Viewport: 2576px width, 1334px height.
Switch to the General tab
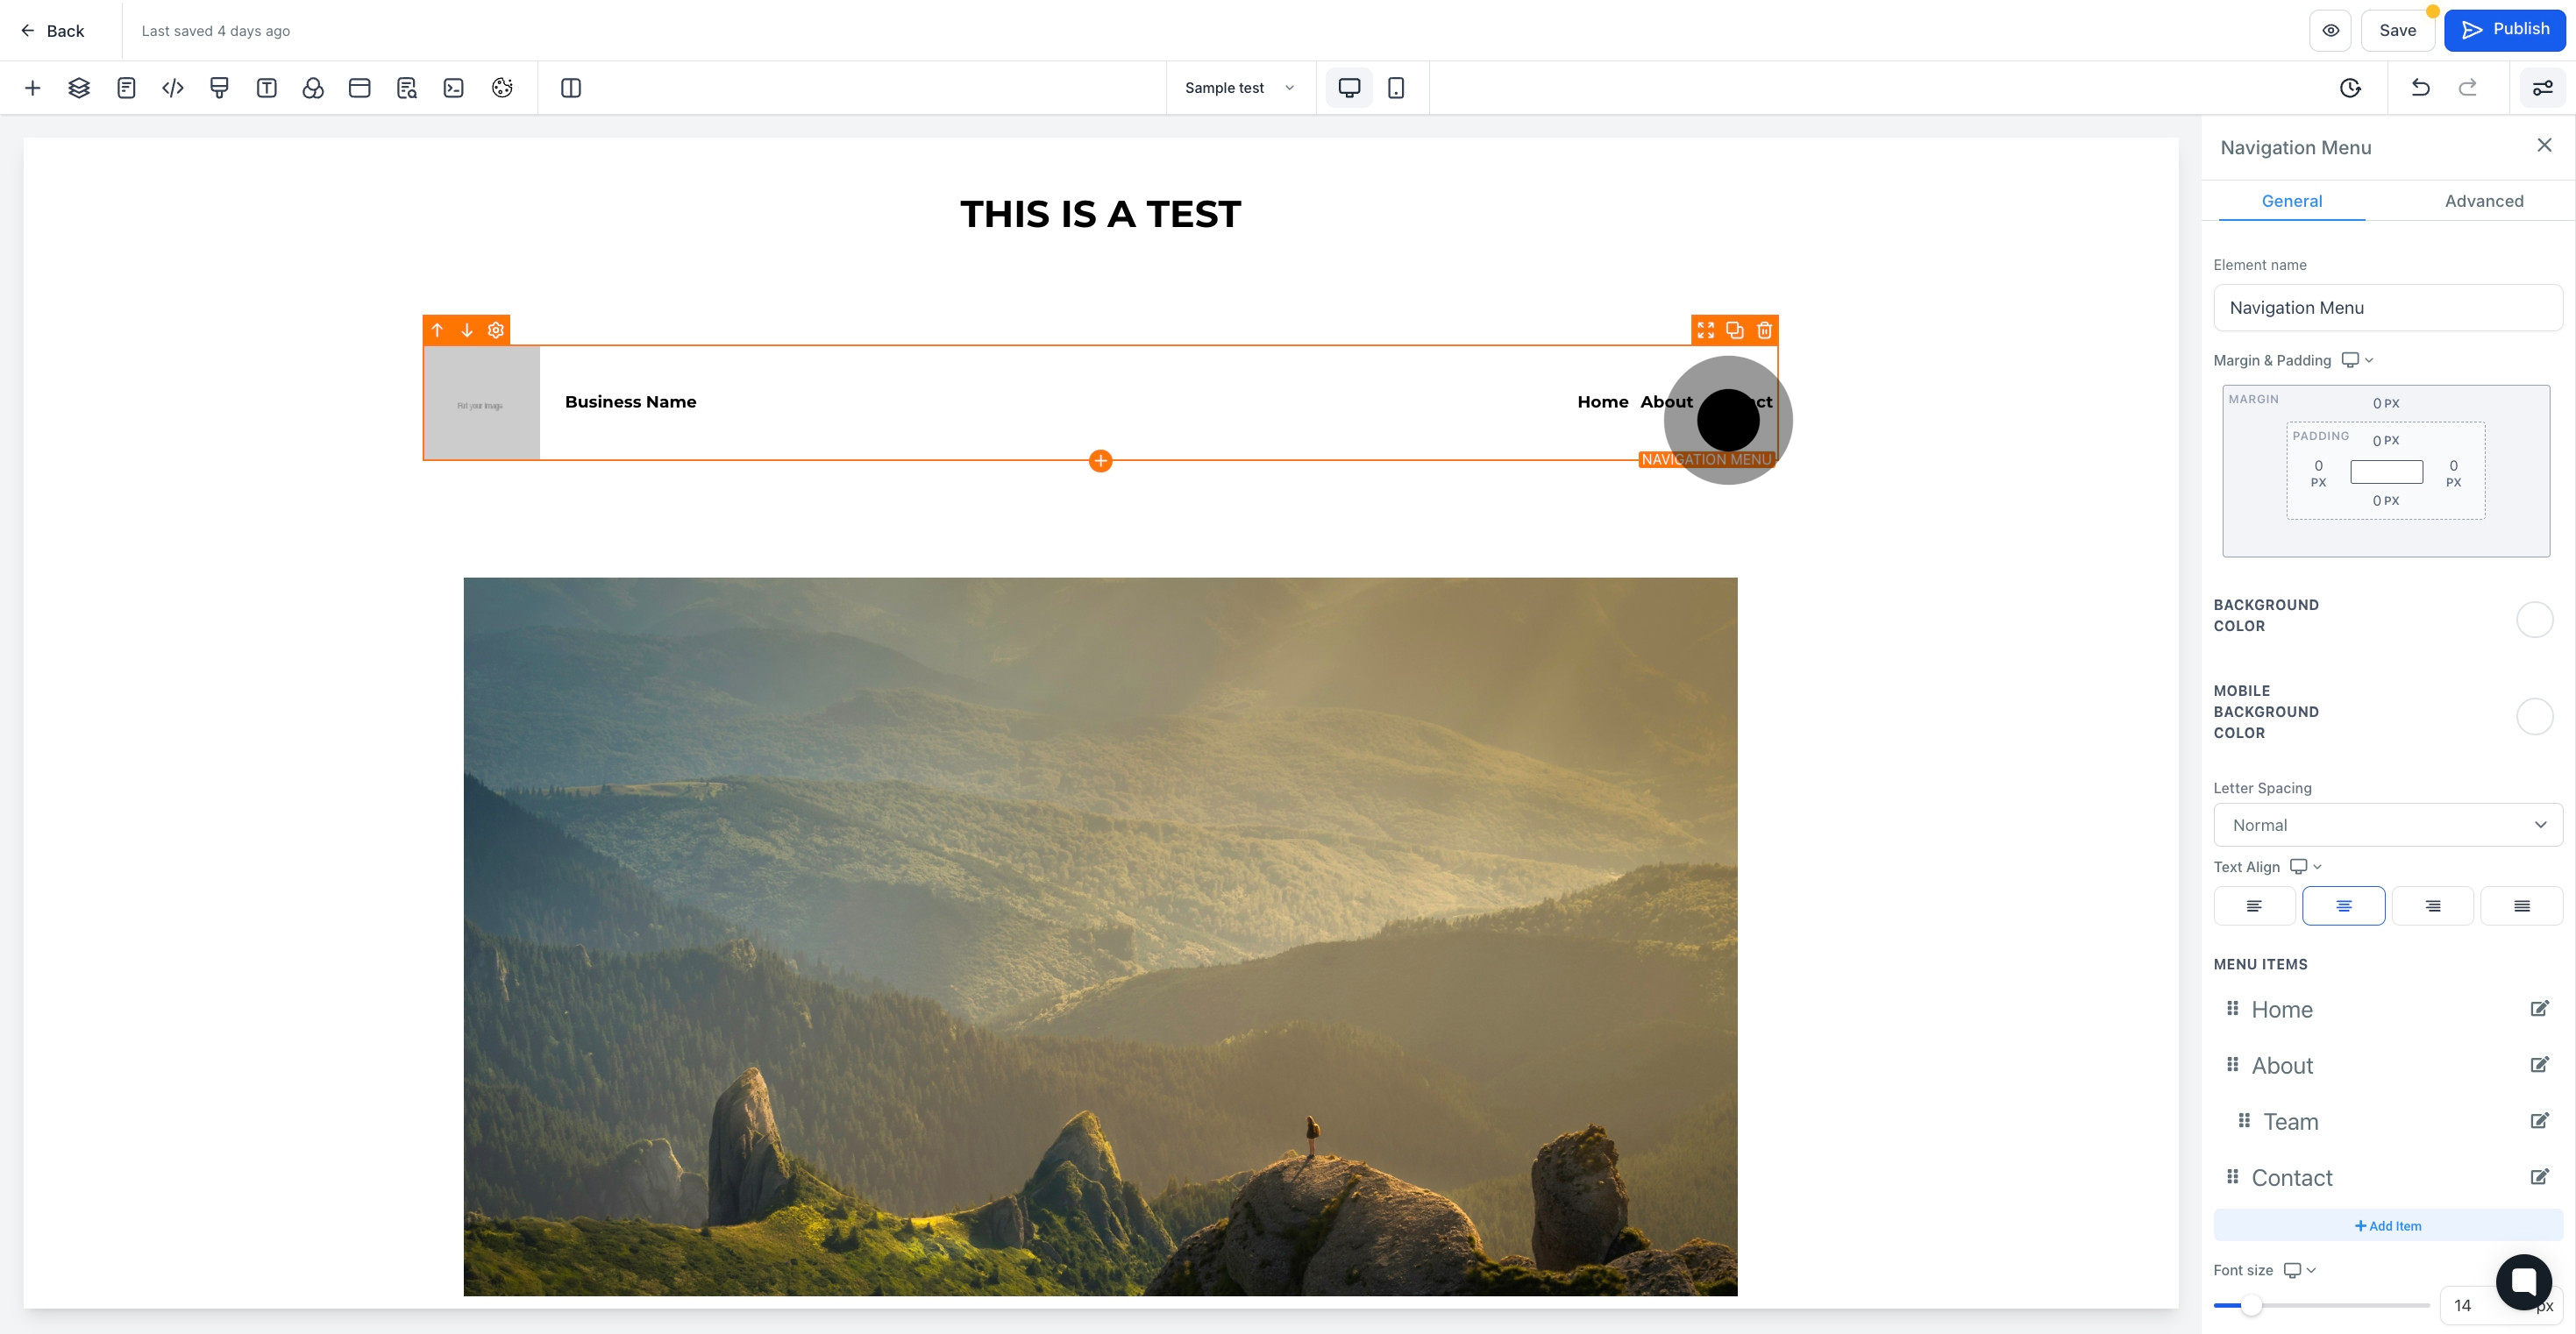pos(2292,201)
